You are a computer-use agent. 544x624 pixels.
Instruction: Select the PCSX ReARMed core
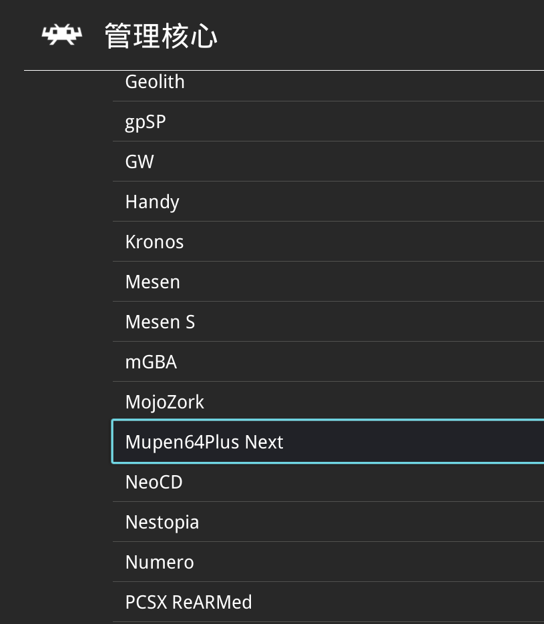[x=189, y=603]
